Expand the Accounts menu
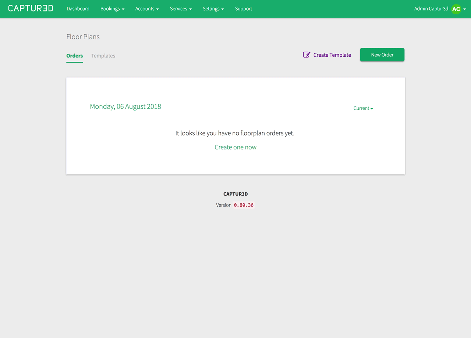Screen dimensions: 471x338 [x=147, y=9]
